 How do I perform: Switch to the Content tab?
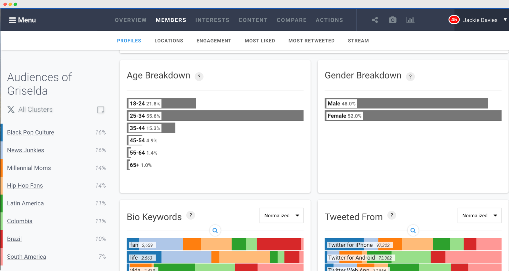click(x=253, y=20)
